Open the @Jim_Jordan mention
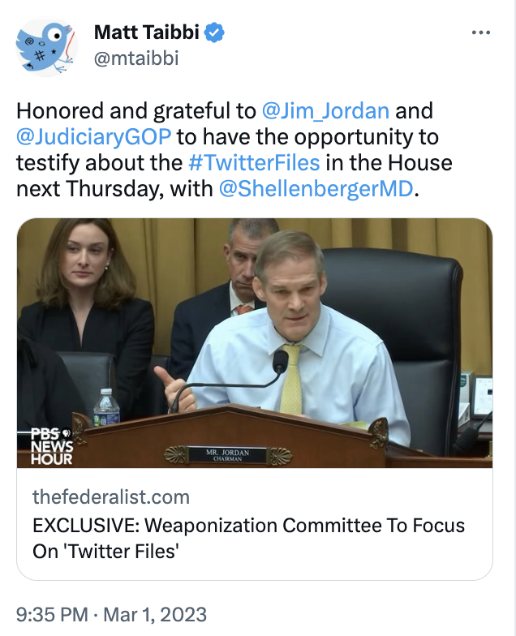The height and width of the screenshot is (636, 516). 325,111
